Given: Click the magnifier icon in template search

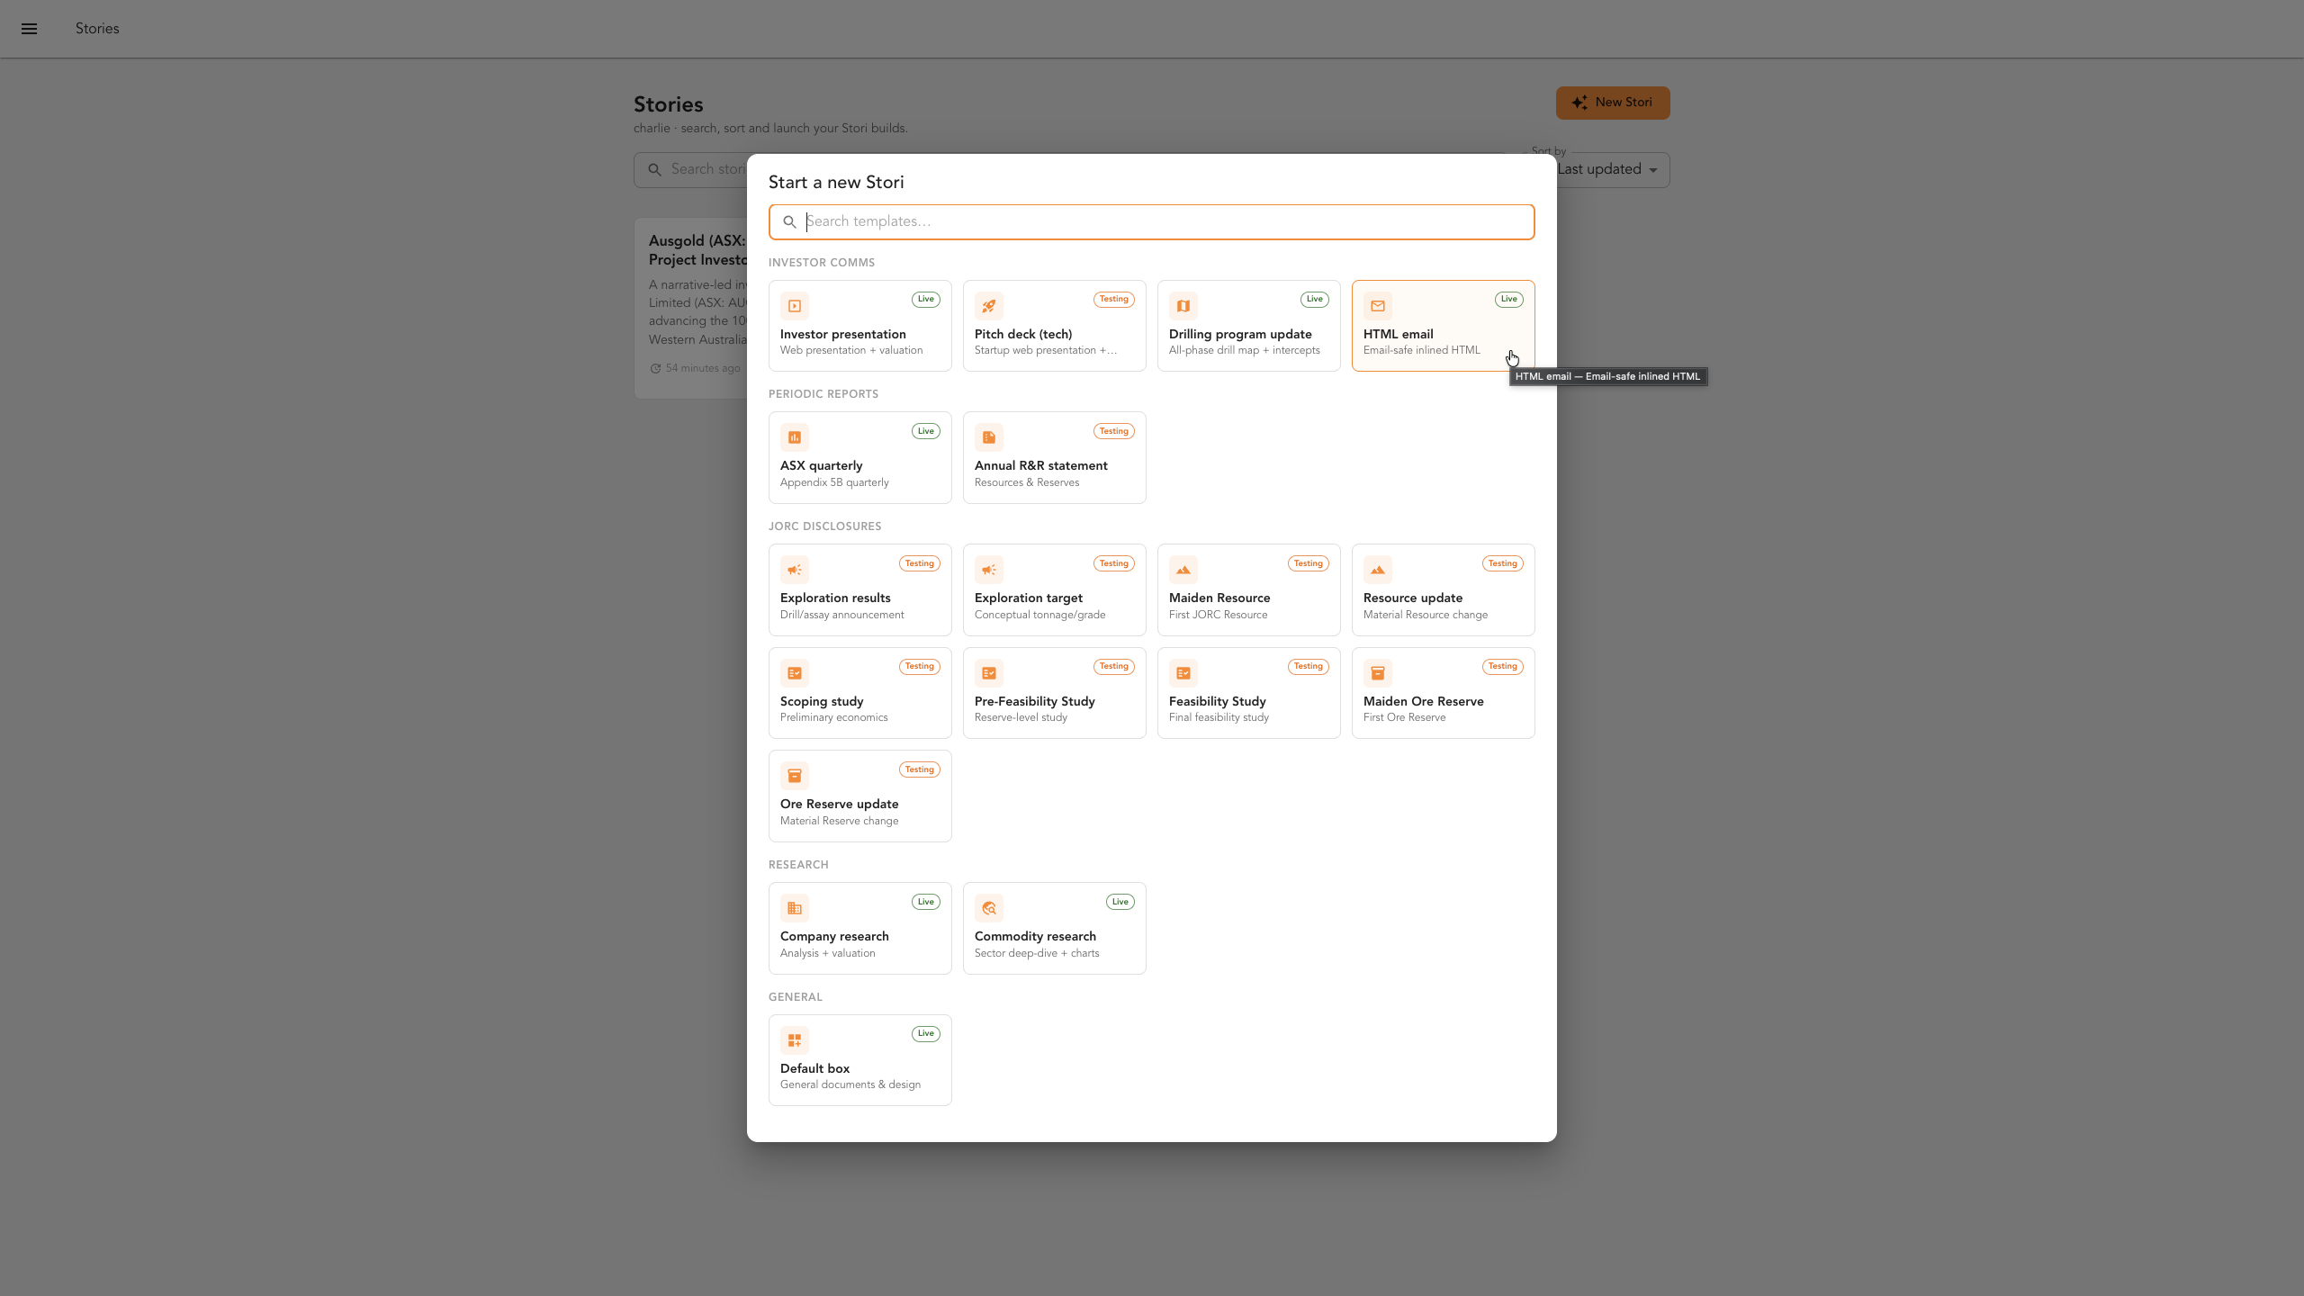Looking at the screenshot, I should [789, 222].
